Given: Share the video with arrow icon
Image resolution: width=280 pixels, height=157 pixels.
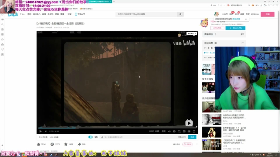Looking at the screenshot, I should tap(79, 144).
